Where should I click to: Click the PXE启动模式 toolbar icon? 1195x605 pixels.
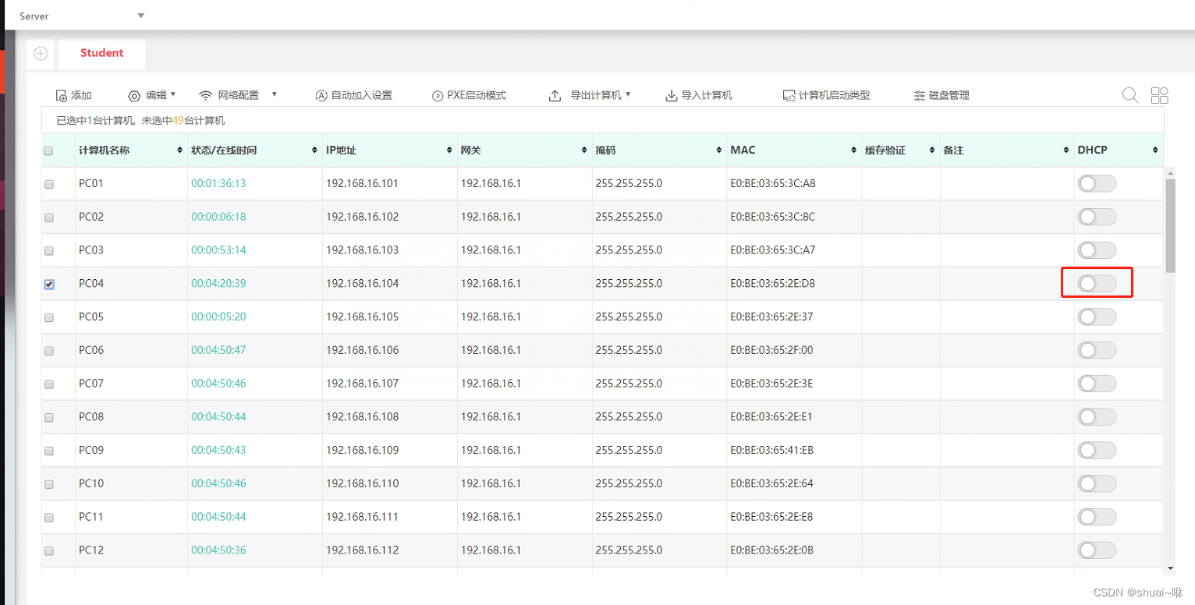point(438,96)
